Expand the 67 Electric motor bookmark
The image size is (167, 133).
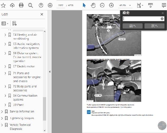[x=5, y=66]
